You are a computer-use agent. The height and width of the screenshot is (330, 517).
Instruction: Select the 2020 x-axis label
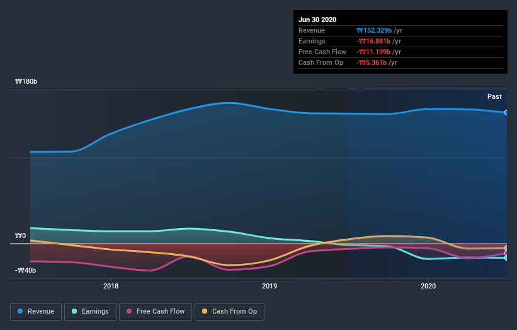point(428,286)
